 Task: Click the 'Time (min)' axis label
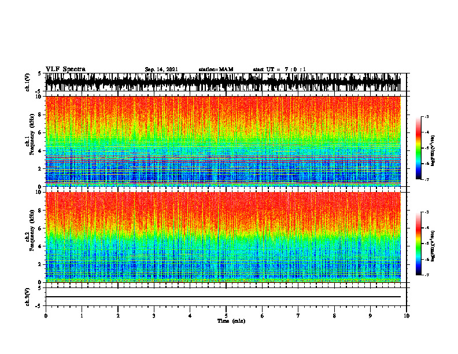(x=231, y=321)
